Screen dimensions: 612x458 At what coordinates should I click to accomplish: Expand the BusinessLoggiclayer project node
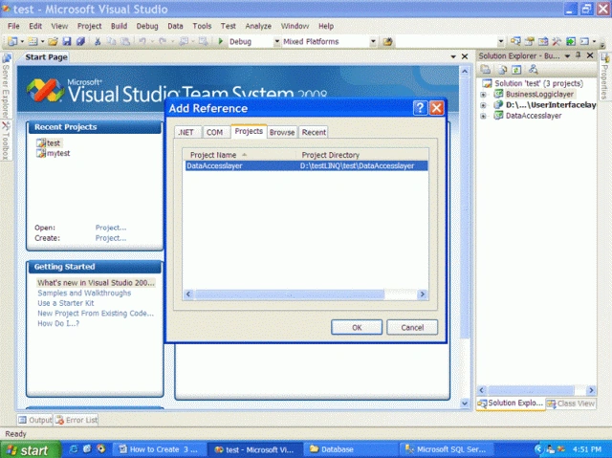coord(483,95)
